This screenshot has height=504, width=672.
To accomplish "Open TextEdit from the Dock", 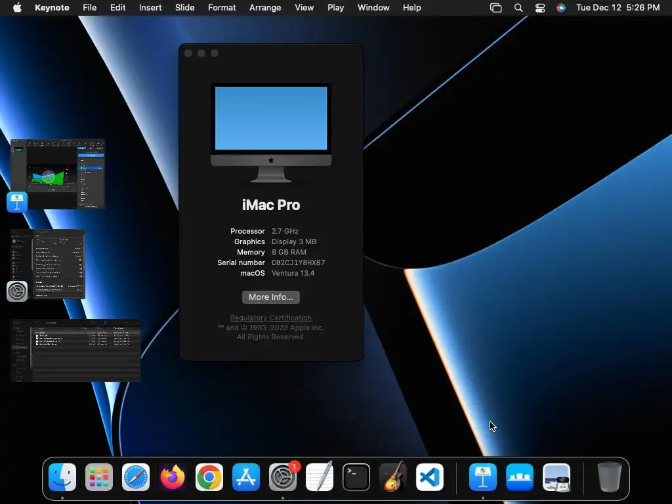I will click(x=320, y=477).
